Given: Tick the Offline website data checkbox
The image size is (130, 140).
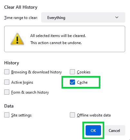Looking at the screenshot, I should coord(72,115).
